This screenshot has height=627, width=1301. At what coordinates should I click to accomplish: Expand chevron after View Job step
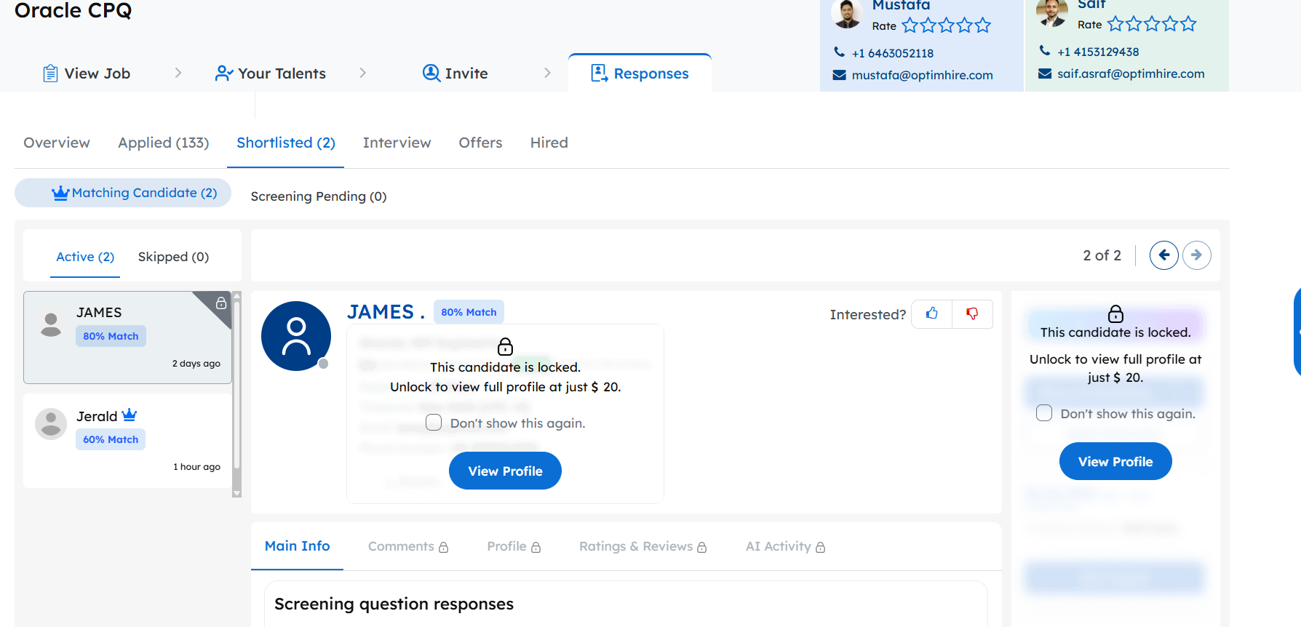coord(178,73)
